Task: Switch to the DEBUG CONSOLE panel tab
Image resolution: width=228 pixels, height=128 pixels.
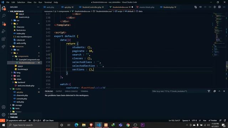Action: coord(71,91)
